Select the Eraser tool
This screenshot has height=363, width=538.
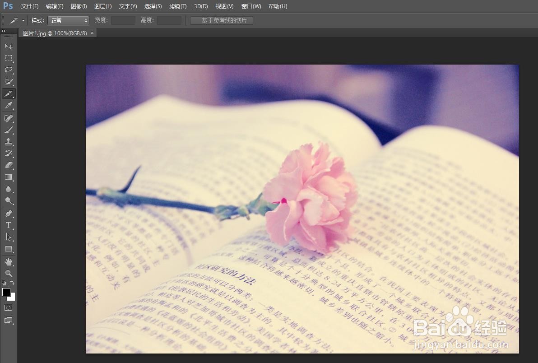(9, 165)
